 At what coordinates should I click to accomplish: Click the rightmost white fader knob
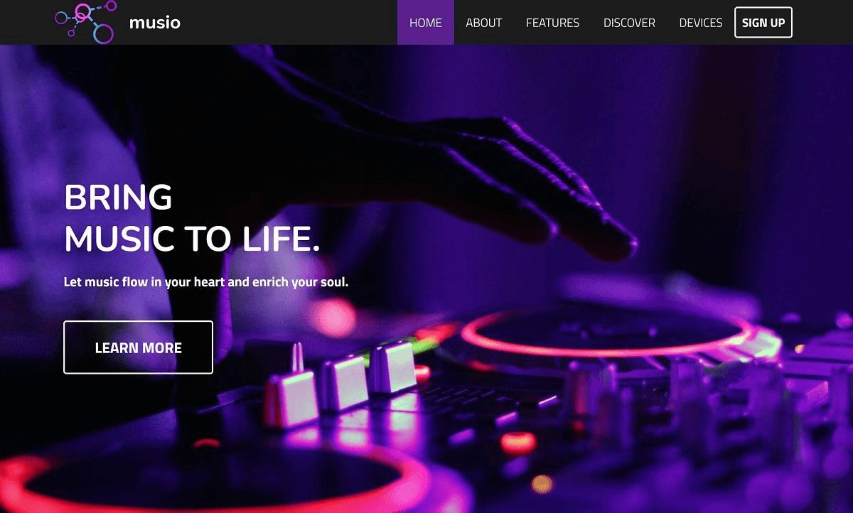pos(391,367)
